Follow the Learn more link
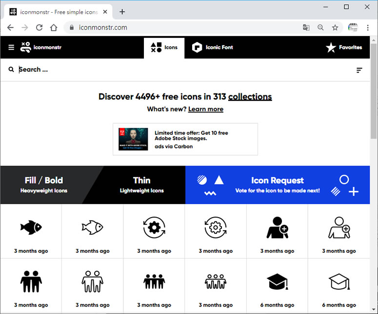Viewport: 378px width, 314px height. point(205,109)
